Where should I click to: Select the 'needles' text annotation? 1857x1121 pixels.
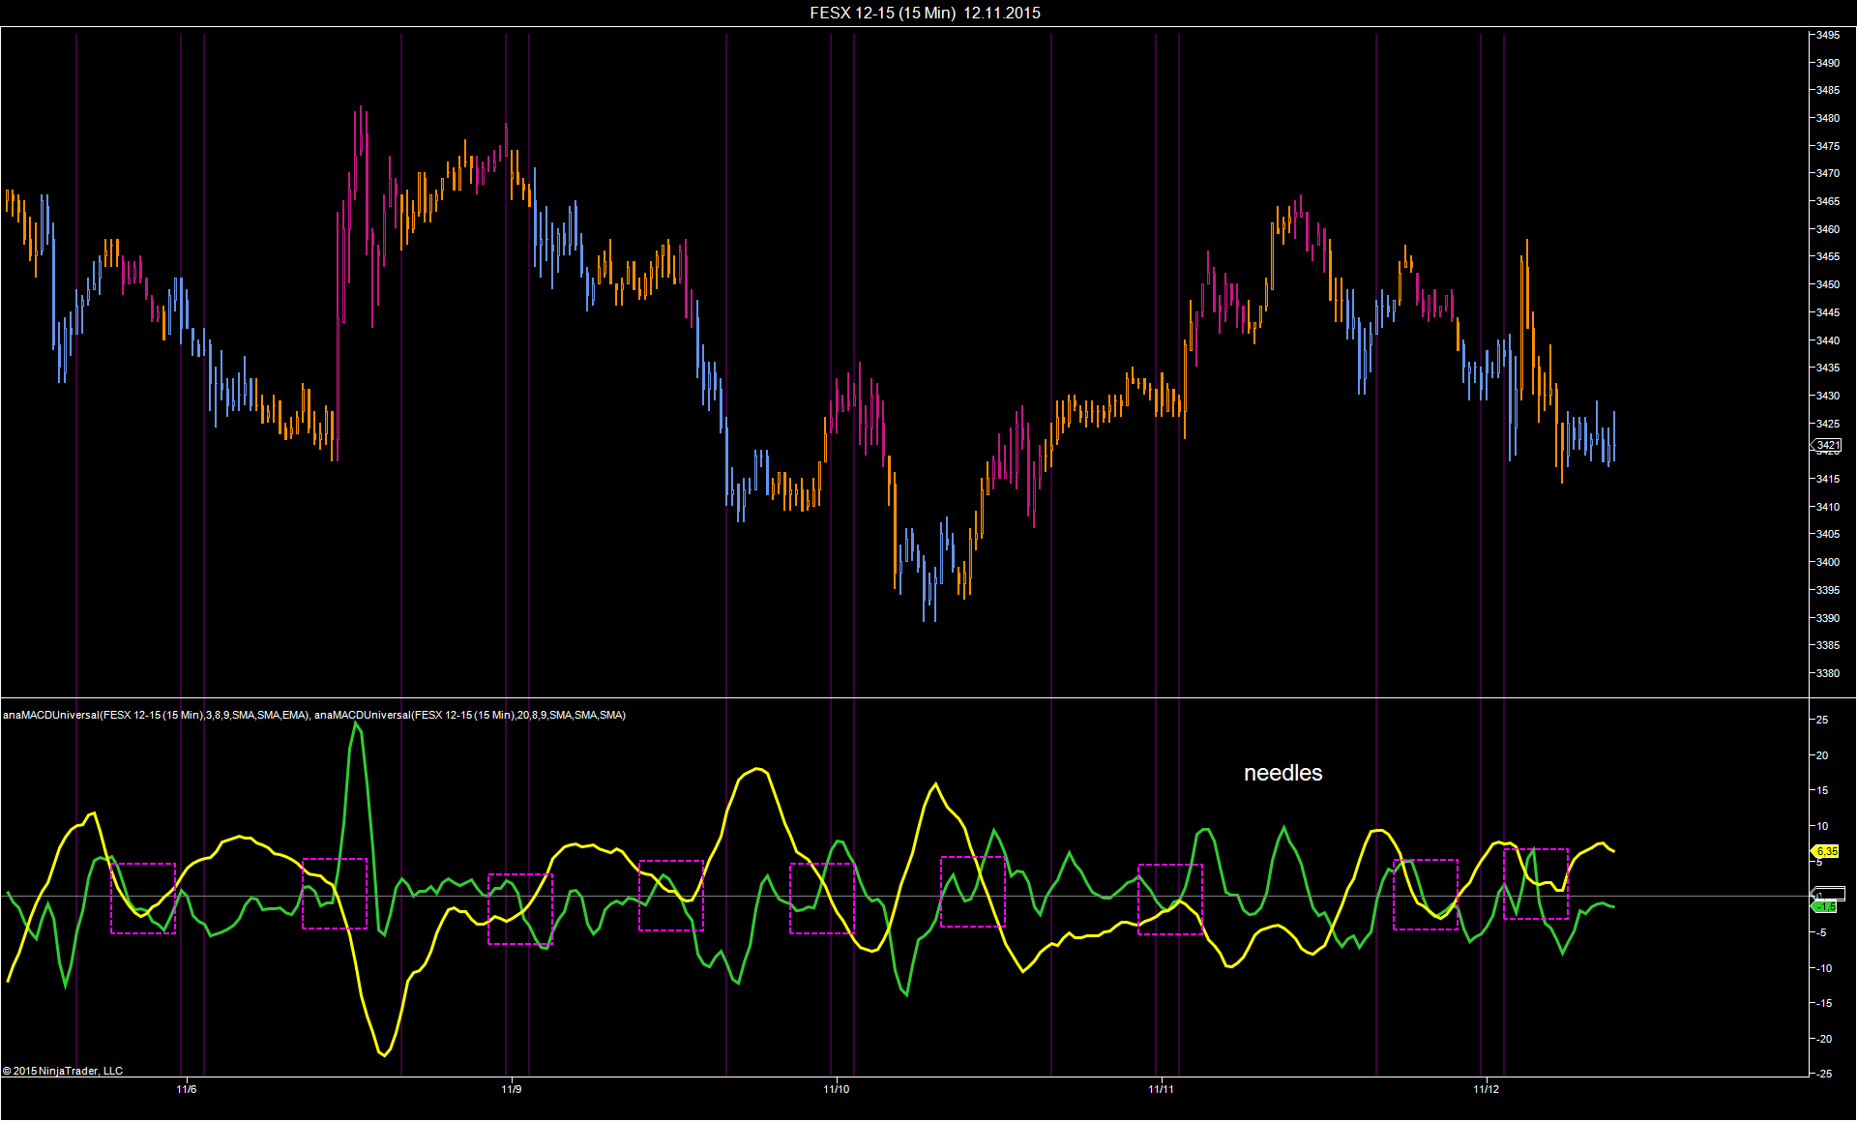[x=1282, y=773]
